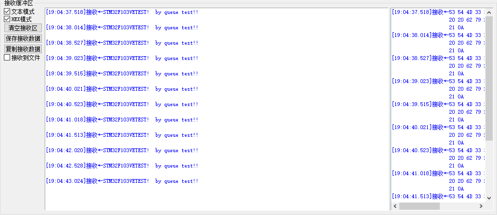Toggle the 文本模式 checkbox

(x=7, y=12)
